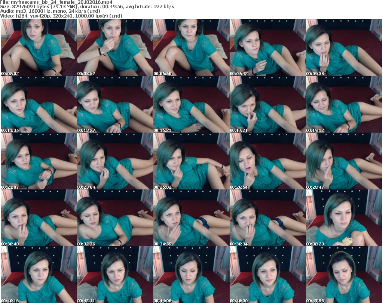Choose the frame timestamped 00:47:56
The height and width of the screenshot is (303, 383).
(x=344, y=275)
